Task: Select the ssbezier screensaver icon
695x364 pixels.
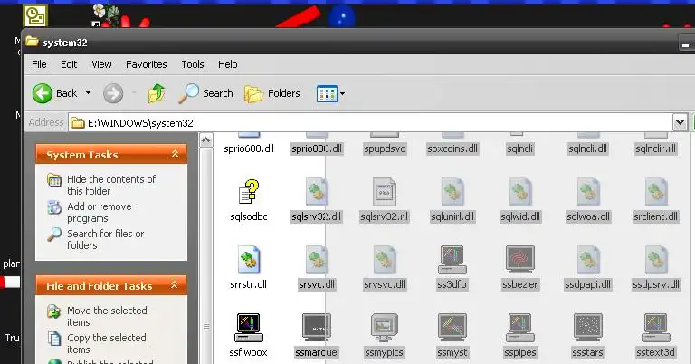Action: tap(520, 260)
